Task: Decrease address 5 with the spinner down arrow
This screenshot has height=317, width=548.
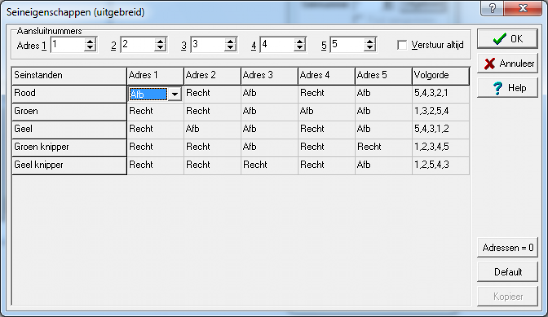Action: [370, 48]
